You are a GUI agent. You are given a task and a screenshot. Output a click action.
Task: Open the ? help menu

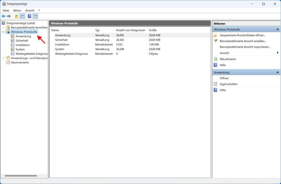(39, 11)
